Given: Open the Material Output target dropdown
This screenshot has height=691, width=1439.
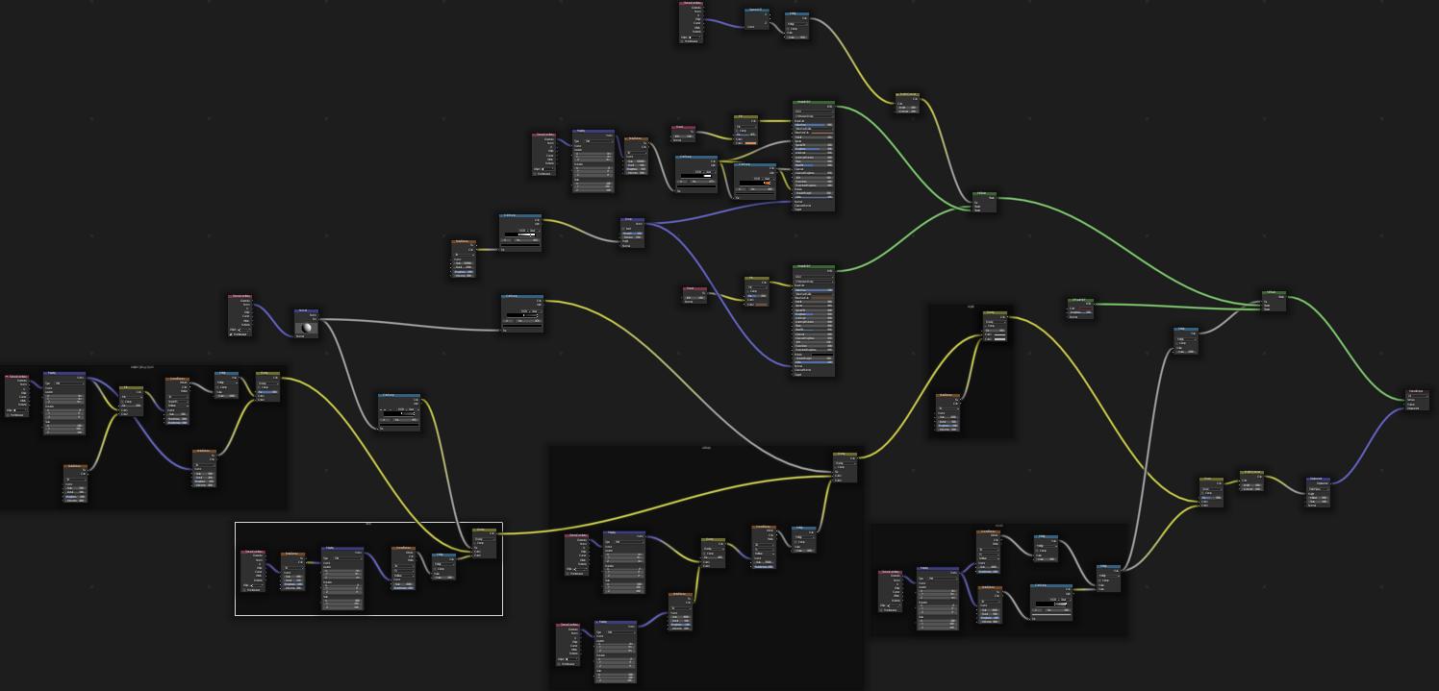Looking at the screenshot, I should [x=1418, y=395].
